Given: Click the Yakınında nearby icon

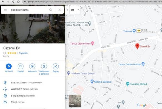Looking at the screenshot, I should click(x=32, y=66).
